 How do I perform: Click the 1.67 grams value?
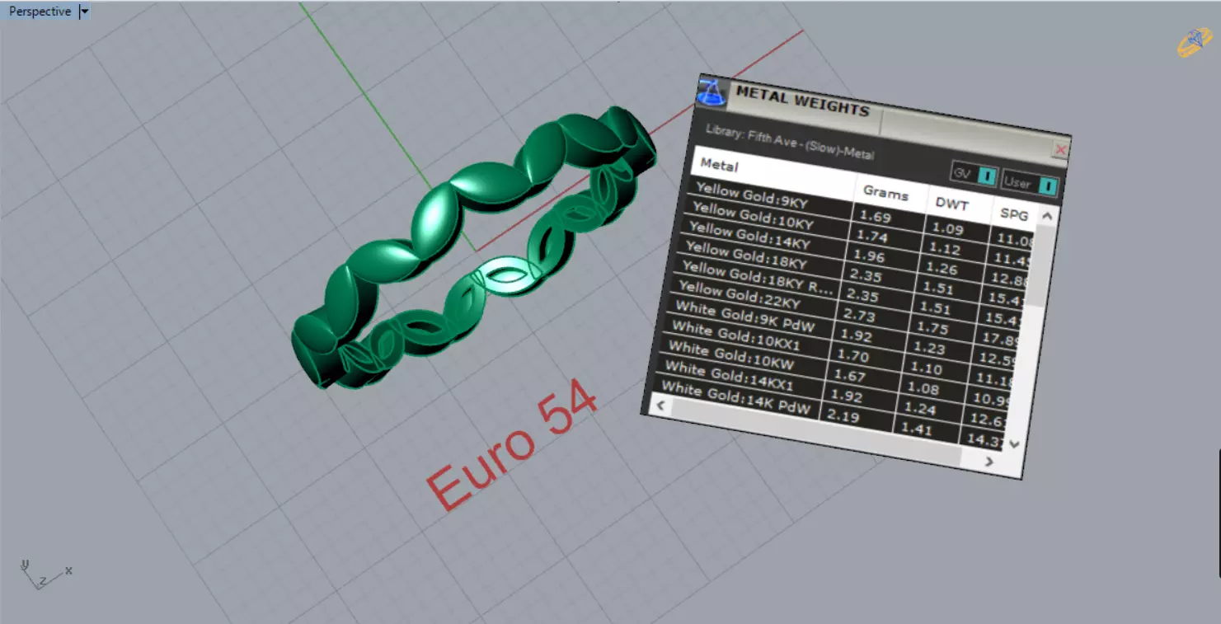[848, 376]
